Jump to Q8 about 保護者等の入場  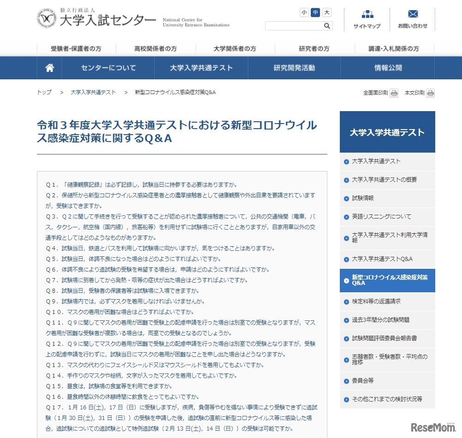(123, 291)
